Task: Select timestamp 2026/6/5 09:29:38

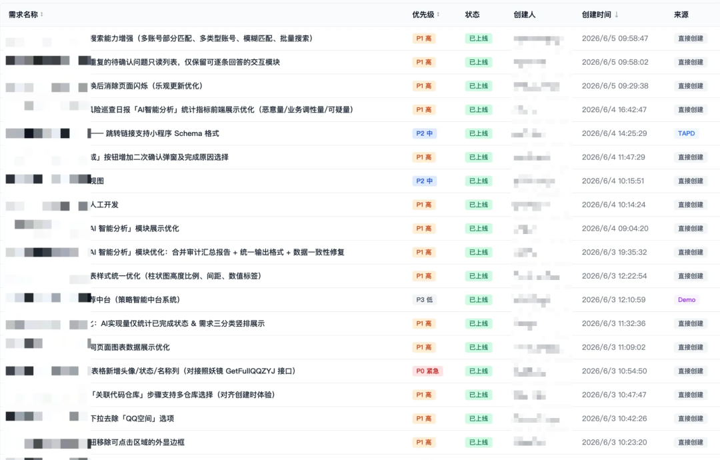Action: pyautogui.click(x=615, y=86)
